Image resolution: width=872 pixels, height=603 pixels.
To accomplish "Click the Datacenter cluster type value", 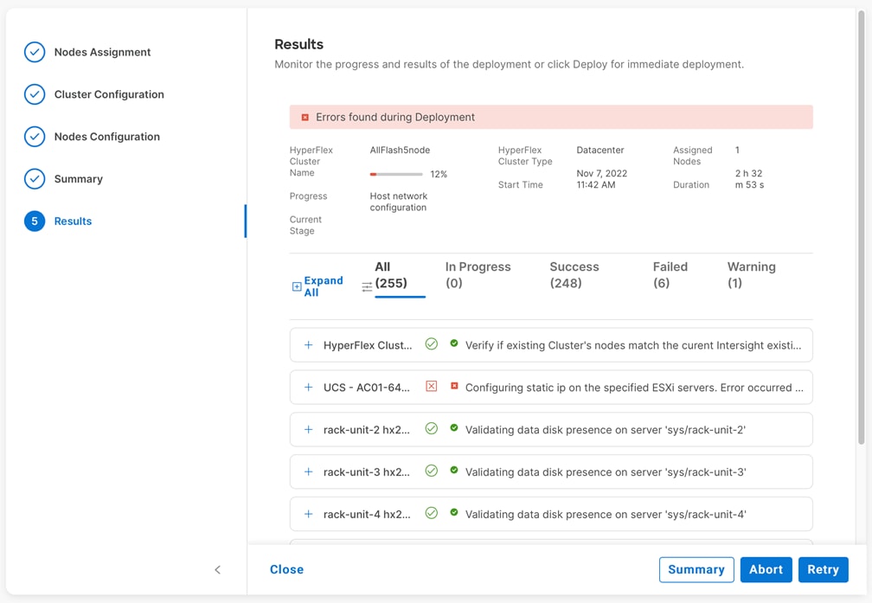I will pos(600,151).
